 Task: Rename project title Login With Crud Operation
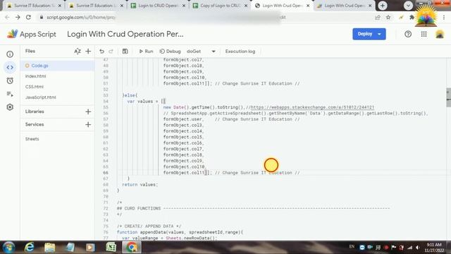[125, 34]
